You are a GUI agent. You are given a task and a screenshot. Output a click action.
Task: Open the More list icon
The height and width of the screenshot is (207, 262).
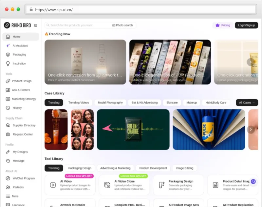(8, 196)
